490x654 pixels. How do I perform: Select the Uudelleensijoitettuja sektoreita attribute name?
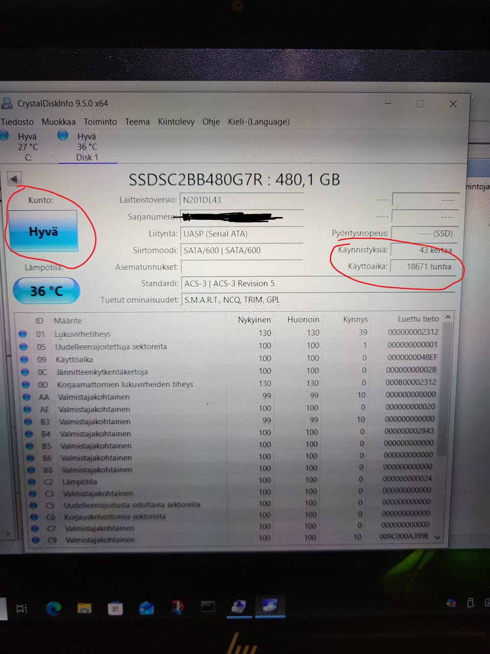[x=111, y=346]
